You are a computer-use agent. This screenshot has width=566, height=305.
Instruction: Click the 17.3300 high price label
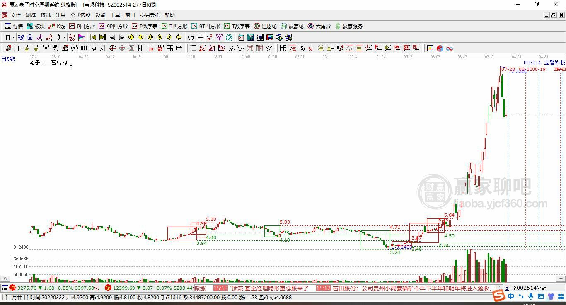518,71
